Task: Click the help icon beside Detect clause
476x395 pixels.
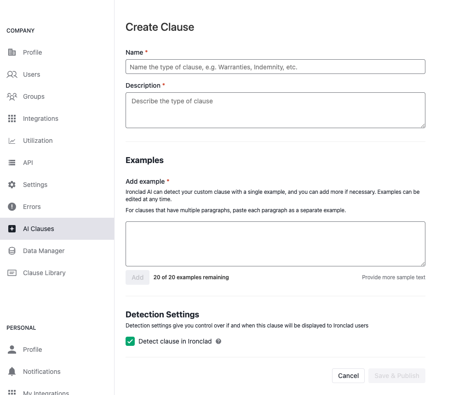Action: (218, 341)
